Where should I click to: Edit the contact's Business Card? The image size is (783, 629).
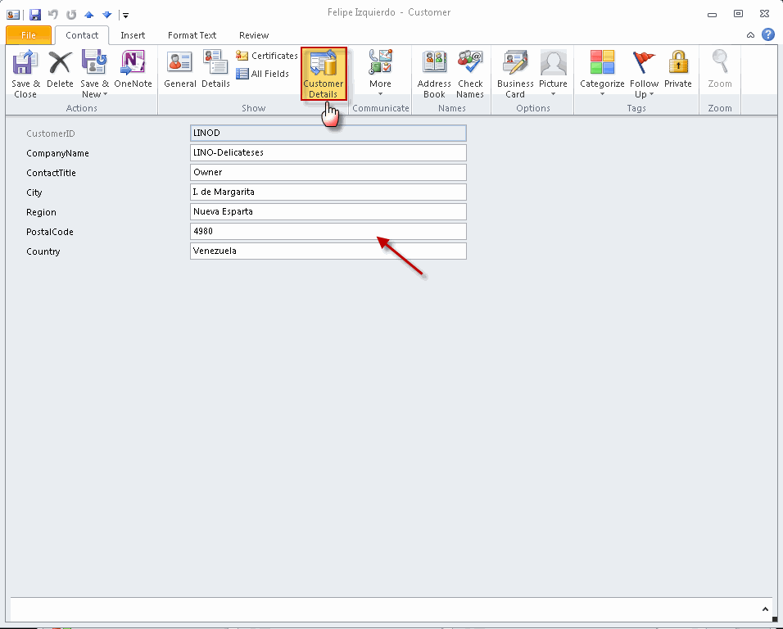[514, 72]
